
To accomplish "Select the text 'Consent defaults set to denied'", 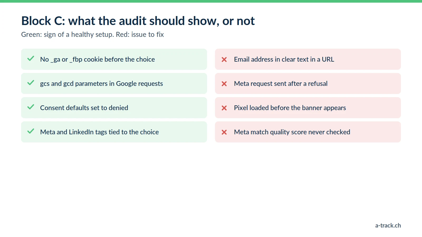I will (84, 108).
